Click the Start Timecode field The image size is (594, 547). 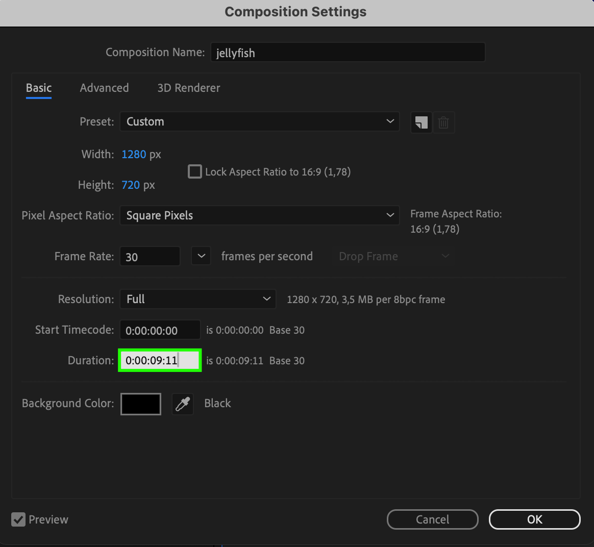160,330
